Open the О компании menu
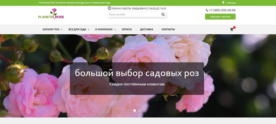The image size is (276, 124). pos(104,29)
